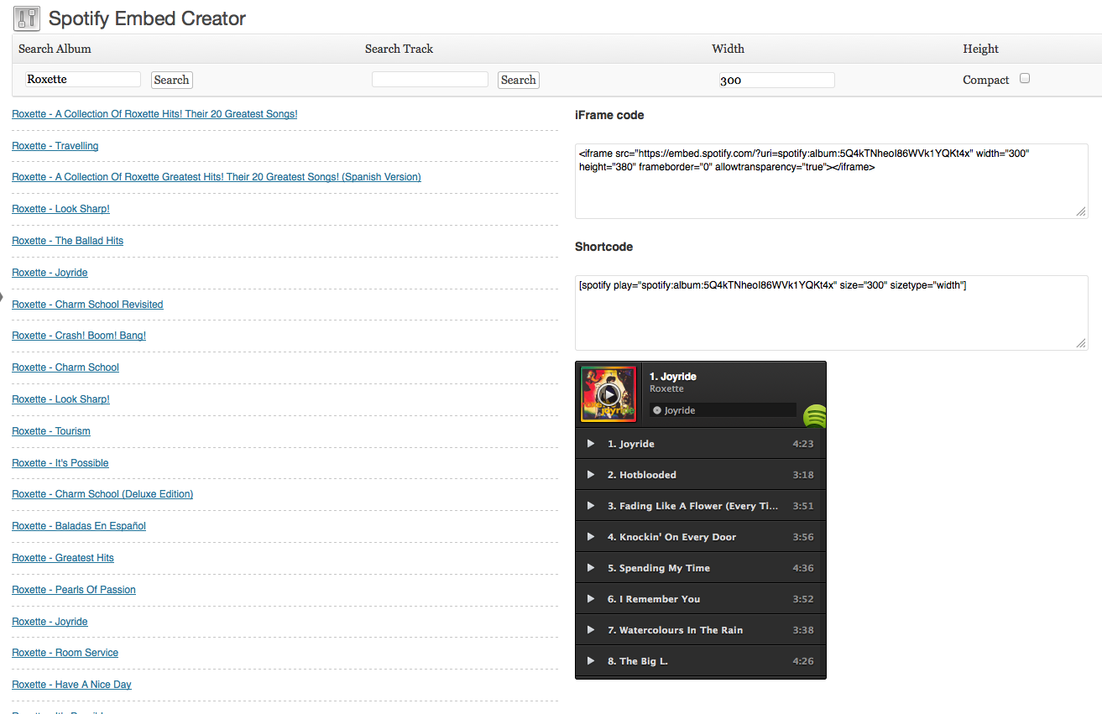Screen dimensions: 1102x714
Task: Select the Width field showing 300
Action: click(776, 80)
